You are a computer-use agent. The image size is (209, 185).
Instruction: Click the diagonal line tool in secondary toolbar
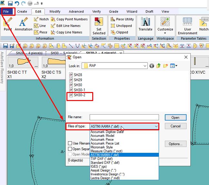point(71,46)
